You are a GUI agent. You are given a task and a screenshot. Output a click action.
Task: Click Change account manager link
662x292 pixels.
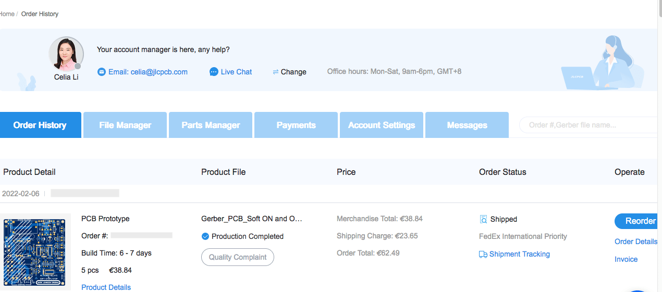(x=293, y=72)
